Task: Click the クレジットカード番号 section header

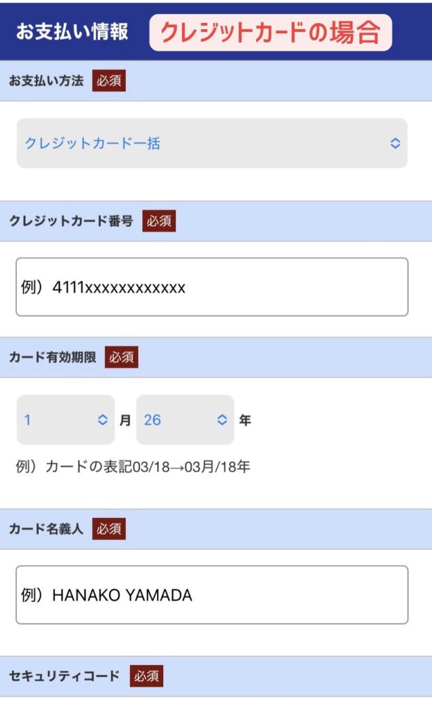Action: click(73, 221)
